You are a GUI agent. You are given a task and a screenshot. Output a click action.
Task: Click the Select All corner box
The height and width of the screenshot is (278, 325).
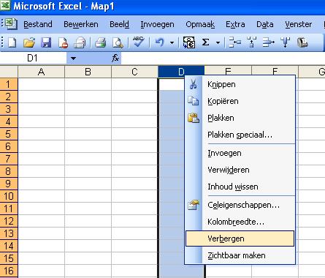click(x=9, y=72)
